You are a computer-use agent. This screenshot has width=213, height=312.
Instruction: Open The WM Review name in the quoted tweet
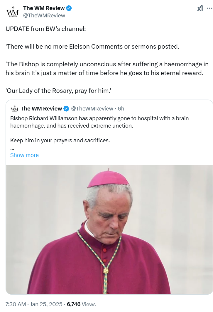(x=41, y=109)
